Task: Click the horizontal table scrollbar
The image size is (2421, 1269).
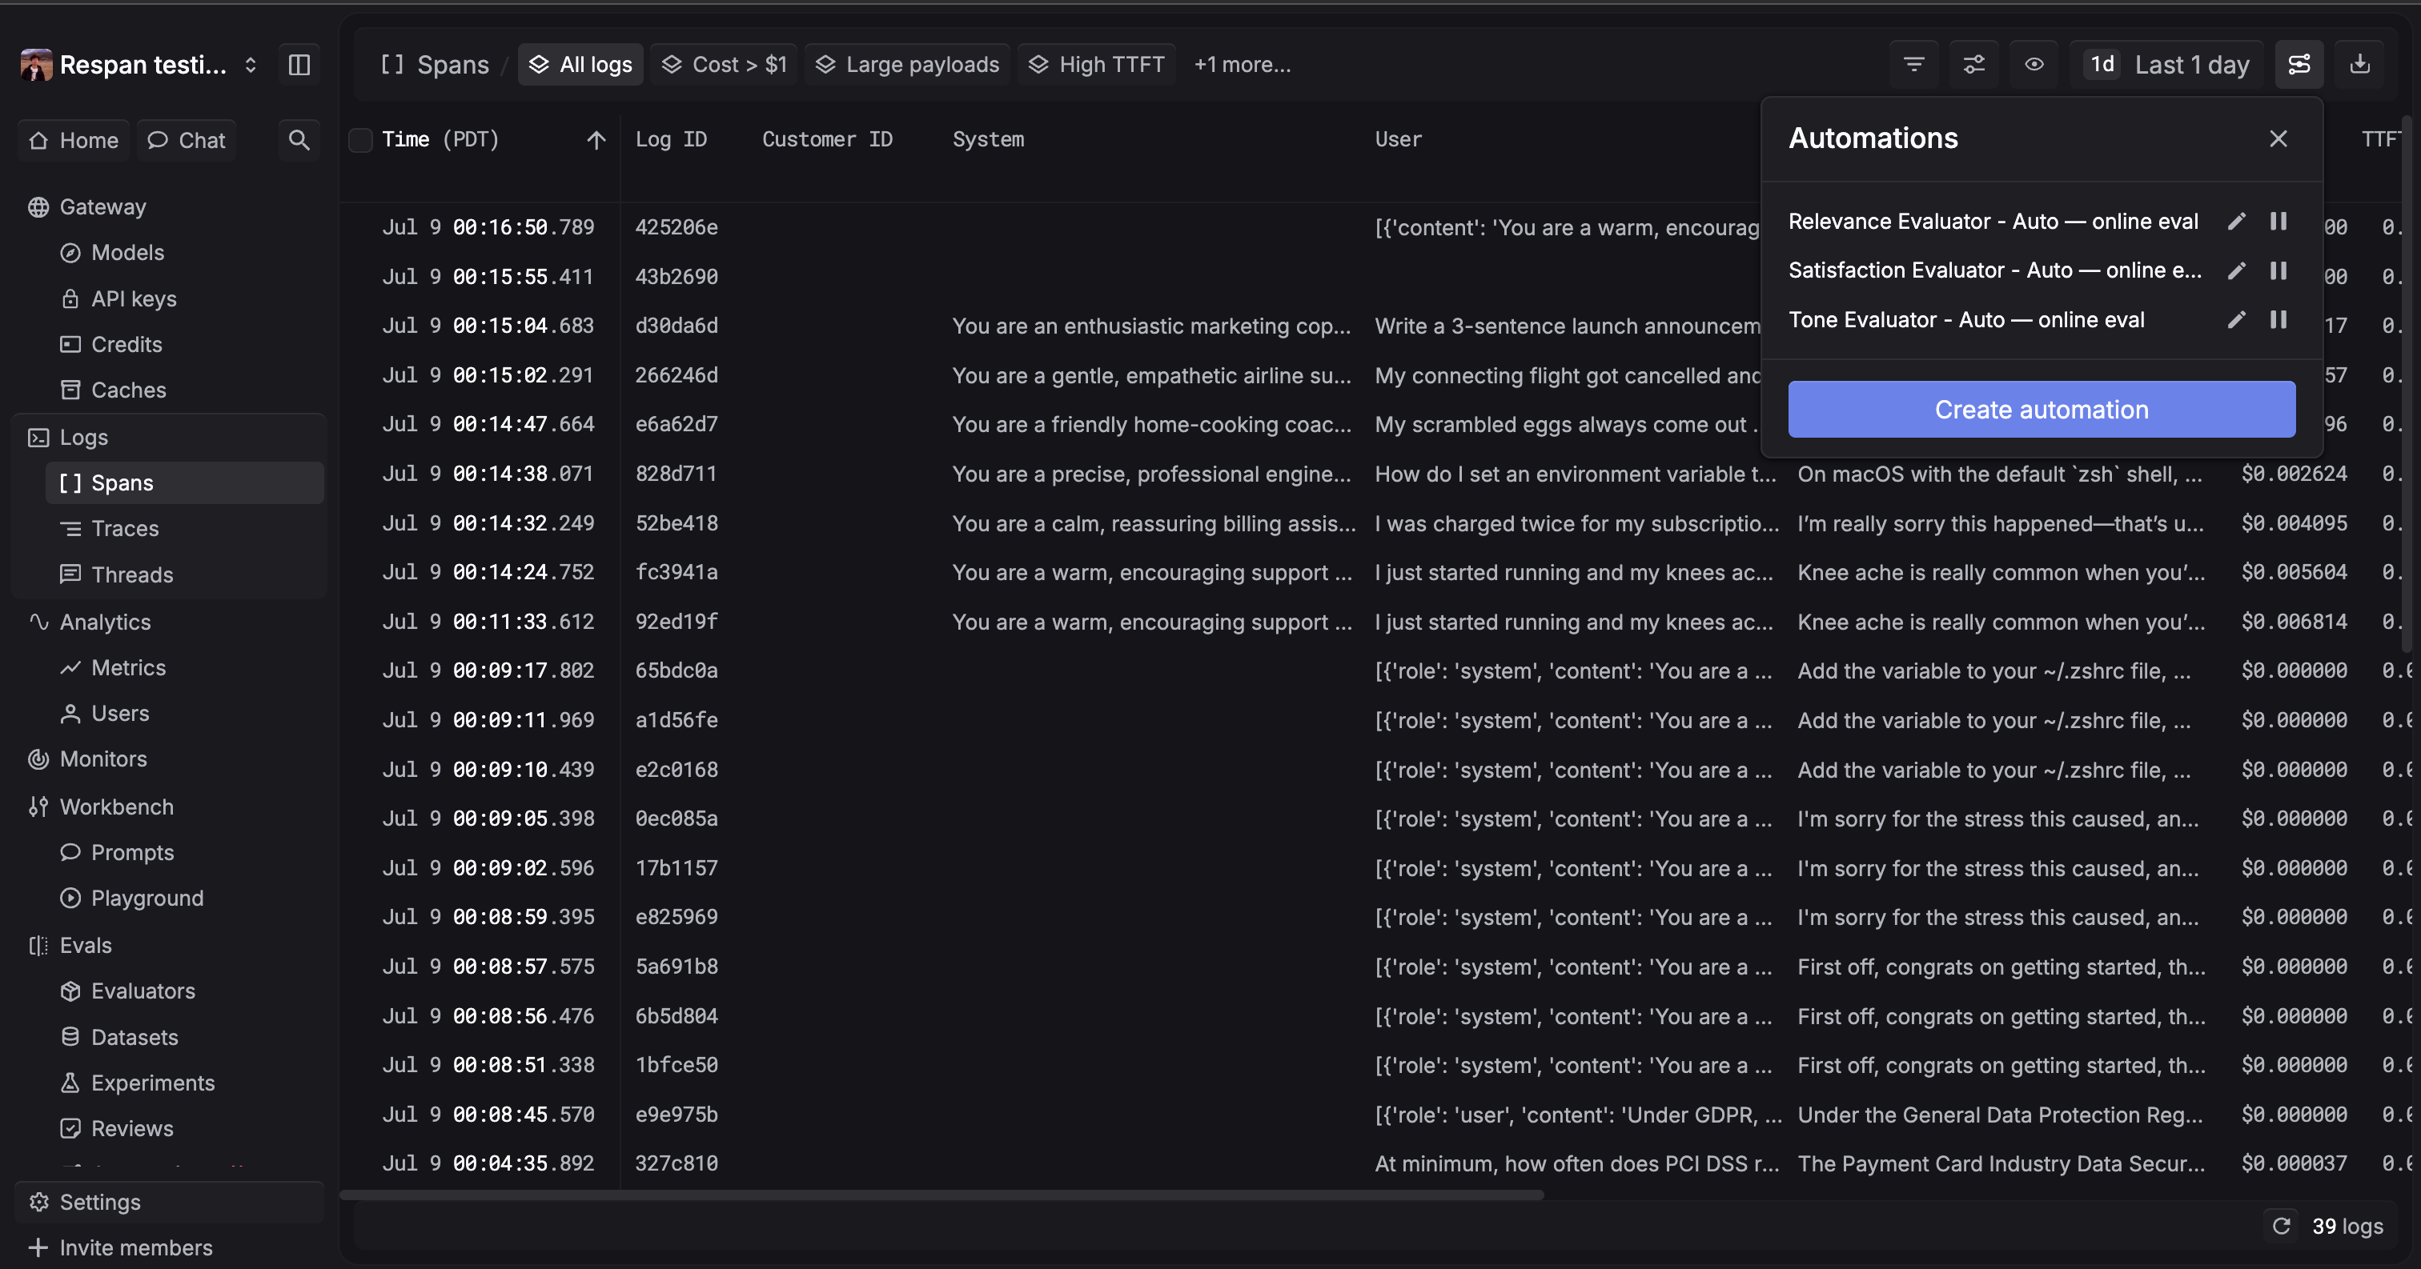Action: (x=941, y=1195)
